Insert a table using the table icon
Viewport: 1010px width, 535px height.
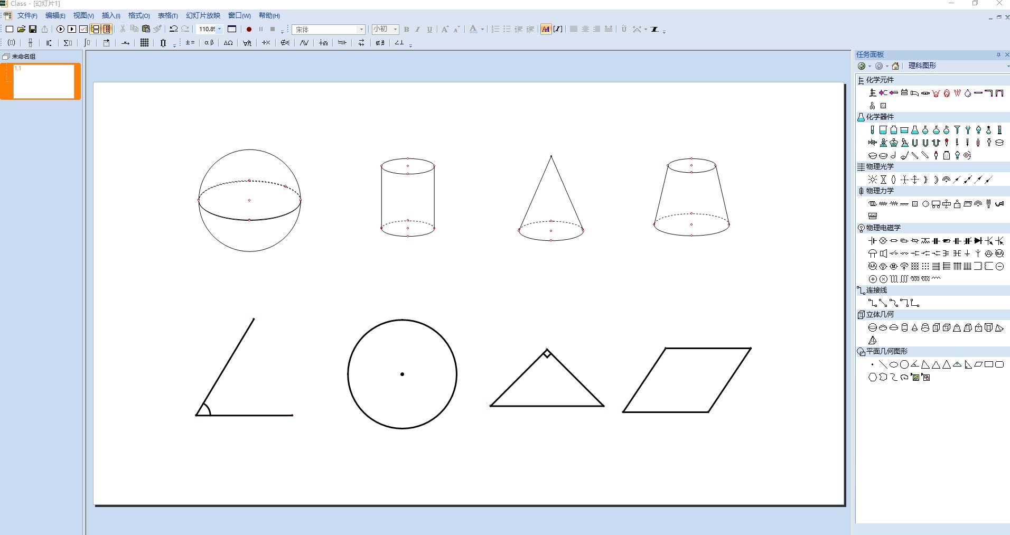[232, 29]
